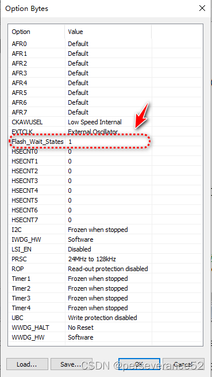Select the ROP option
The width and height of the screenshot is (212, 377).
[x=17, y=269]
